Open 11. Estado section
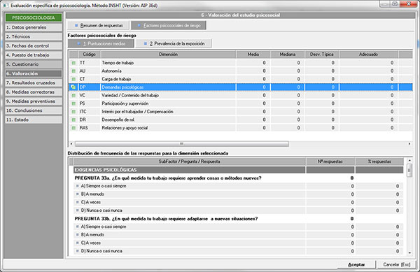Screen dimensions: 420x272 [34, 120]
